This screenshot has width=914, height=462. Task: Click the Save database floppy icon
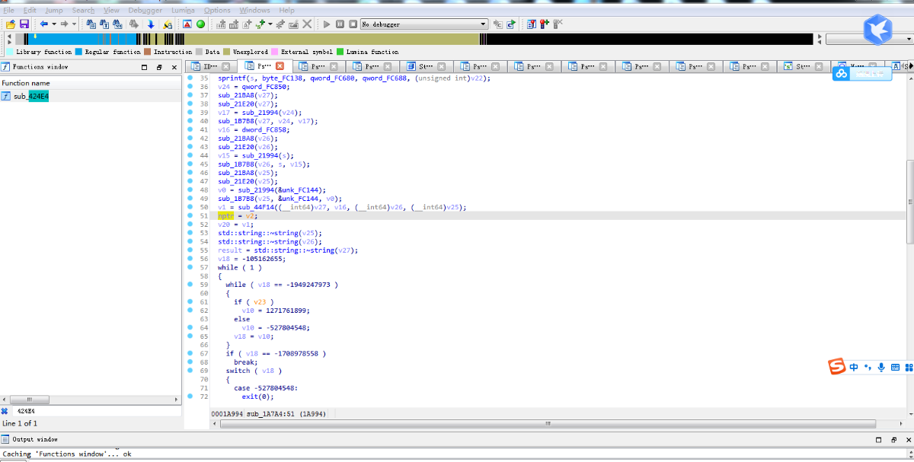[24, 24]
